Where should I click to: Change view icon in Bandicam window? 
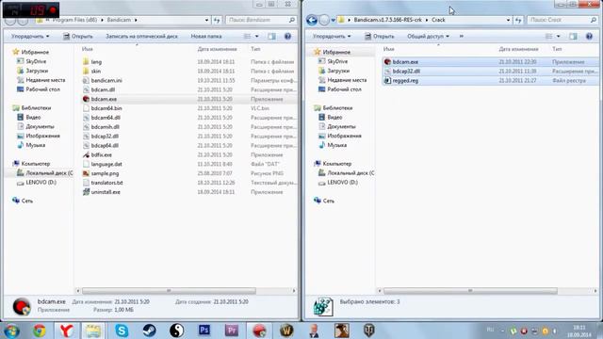point(247,36)
